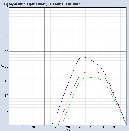Click the x-axis label 90

[x=115, y=127]
